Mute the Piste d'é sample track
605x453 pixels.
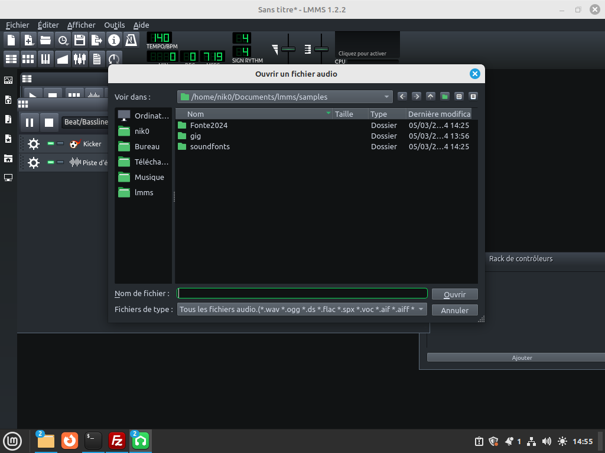51,162
